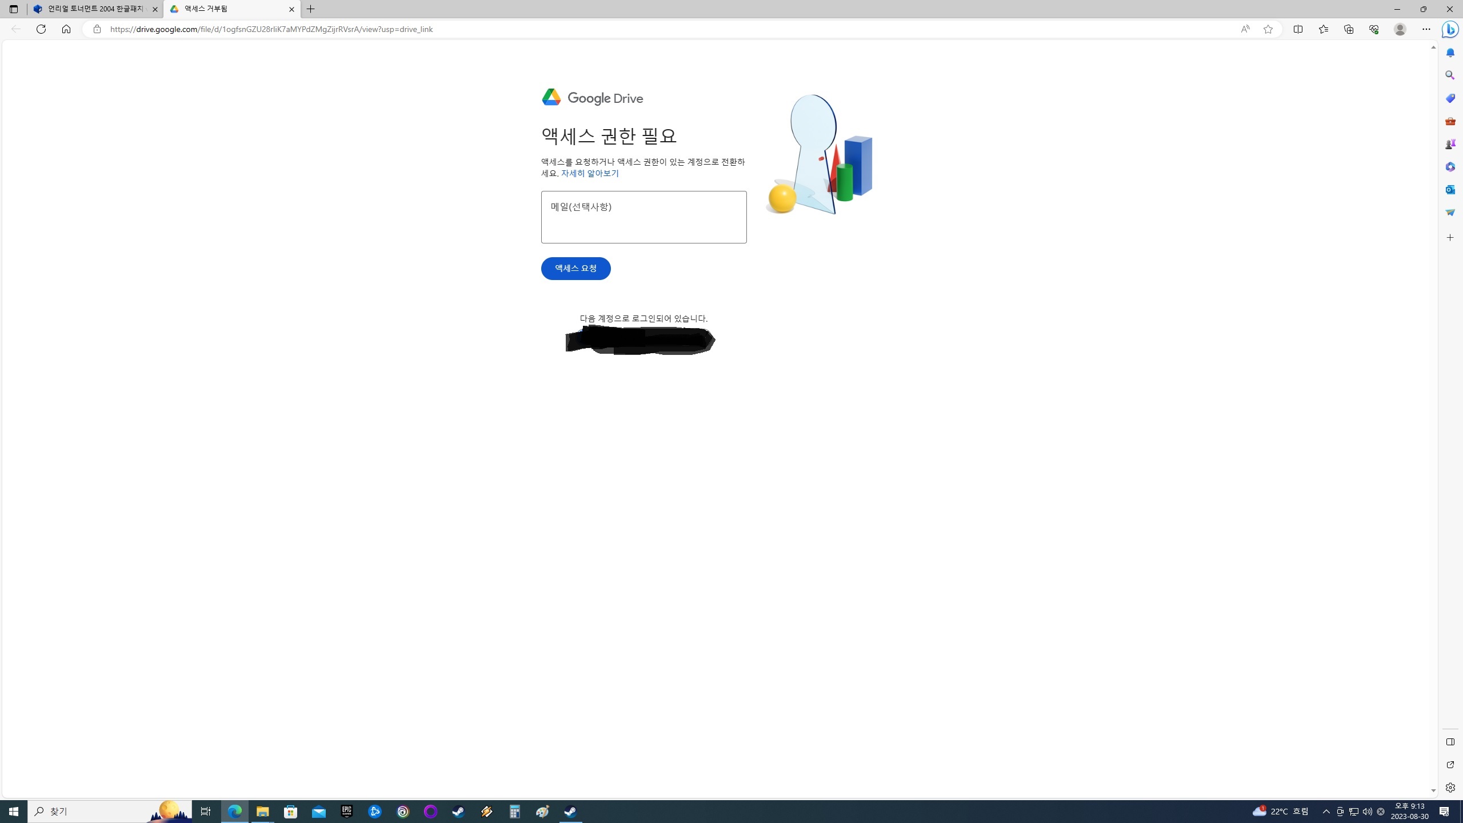Screen dimensions: 1463x823
Task: Open sidebar Games chess icon
Action: [1450, 144]
